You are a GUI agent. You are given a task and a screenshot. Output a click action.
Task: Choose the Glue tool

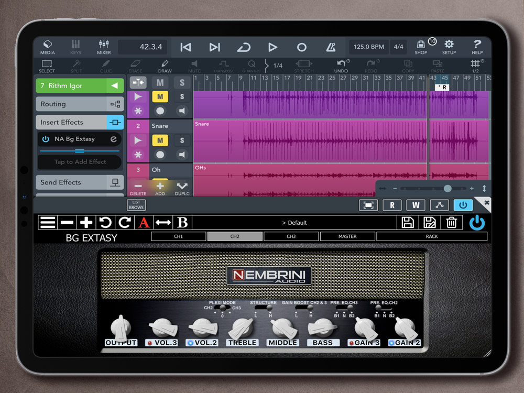point(106,66)
